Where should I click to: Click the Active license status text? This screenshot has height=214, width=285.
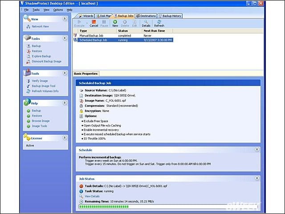point(30,146)
